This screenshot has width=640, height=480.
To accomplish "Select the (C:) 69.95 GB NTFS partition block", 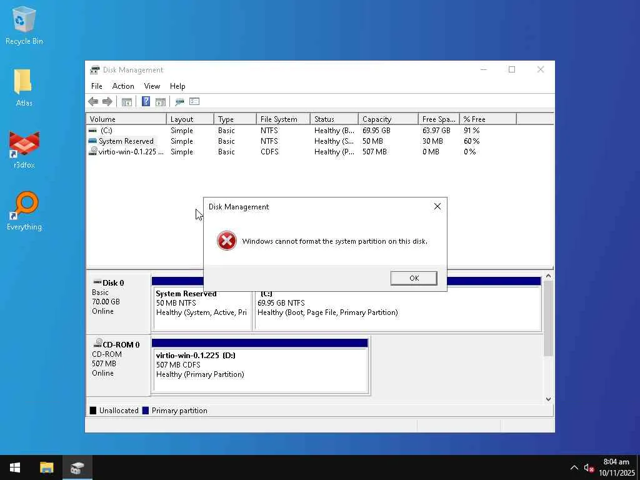I will click(398, 309).
